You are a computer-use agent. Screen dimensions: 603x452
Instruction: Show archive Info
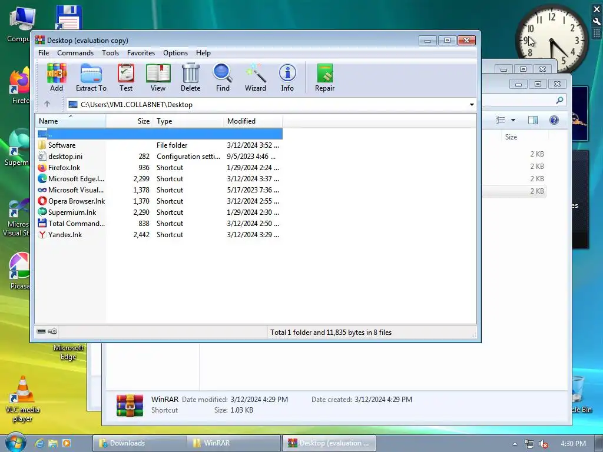click(x=287, y=77)
